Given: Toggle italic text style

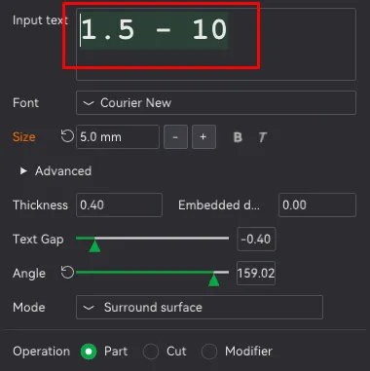Looking at the screenshot, I should (x=262, y=137).
